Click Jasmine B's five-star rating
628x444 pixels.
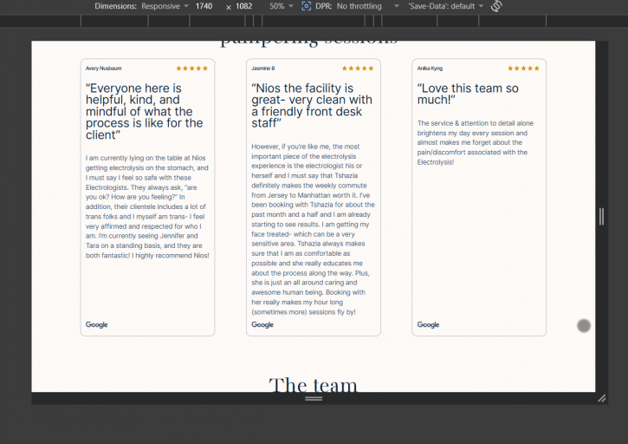(x=358, y=69)
